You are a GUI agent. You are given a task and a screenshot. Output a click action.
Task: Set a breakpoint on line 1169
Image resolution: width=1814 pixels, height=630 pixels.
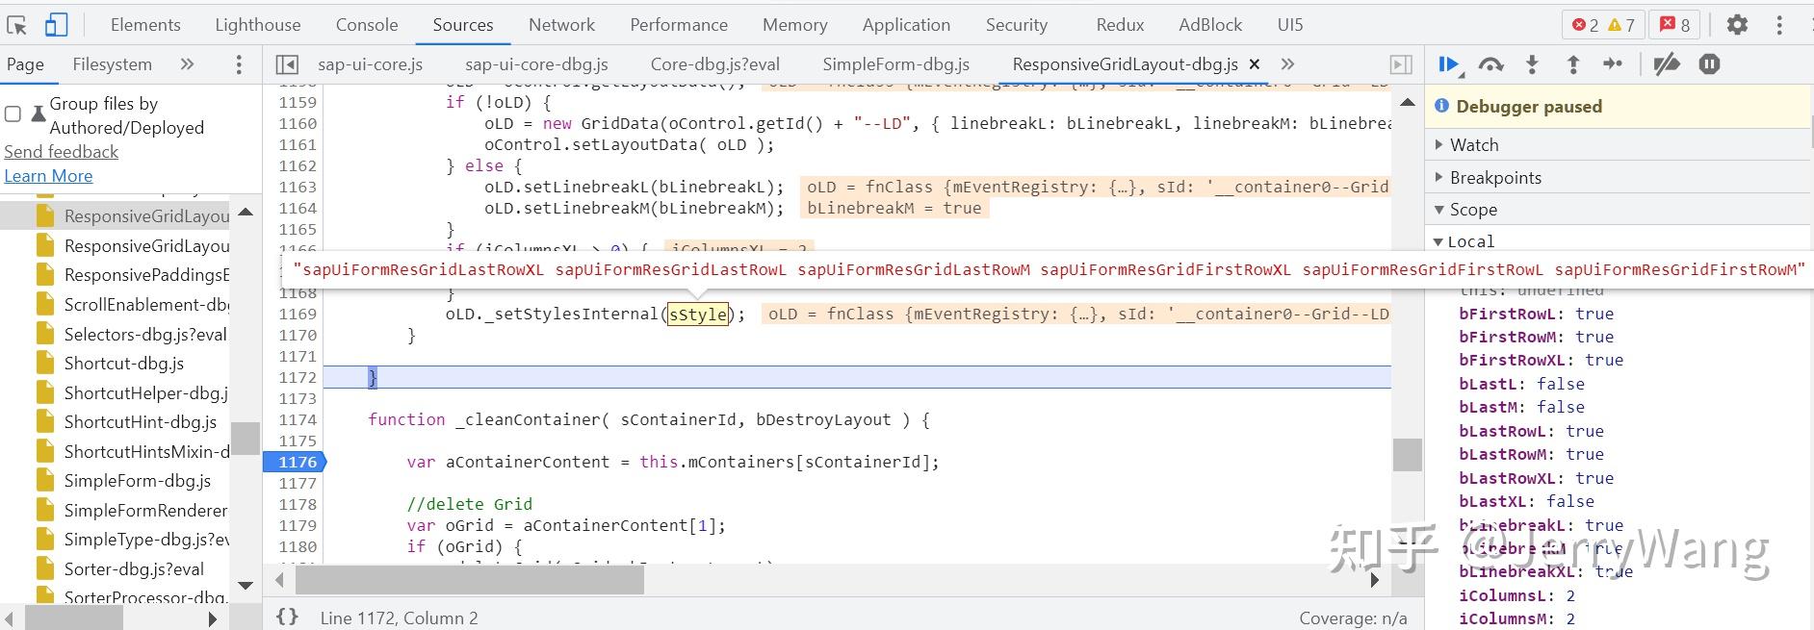coord(298,315)
